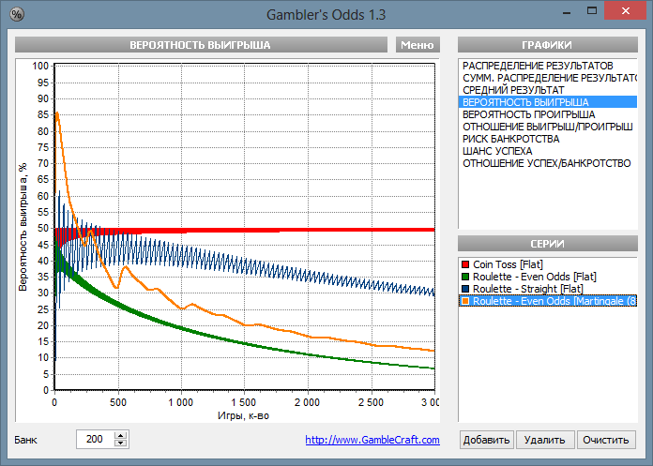Select СРЕДНИЙ РЕЗУЛЬТАТ graph in list
Screen dimensions: 653x466
513,89
